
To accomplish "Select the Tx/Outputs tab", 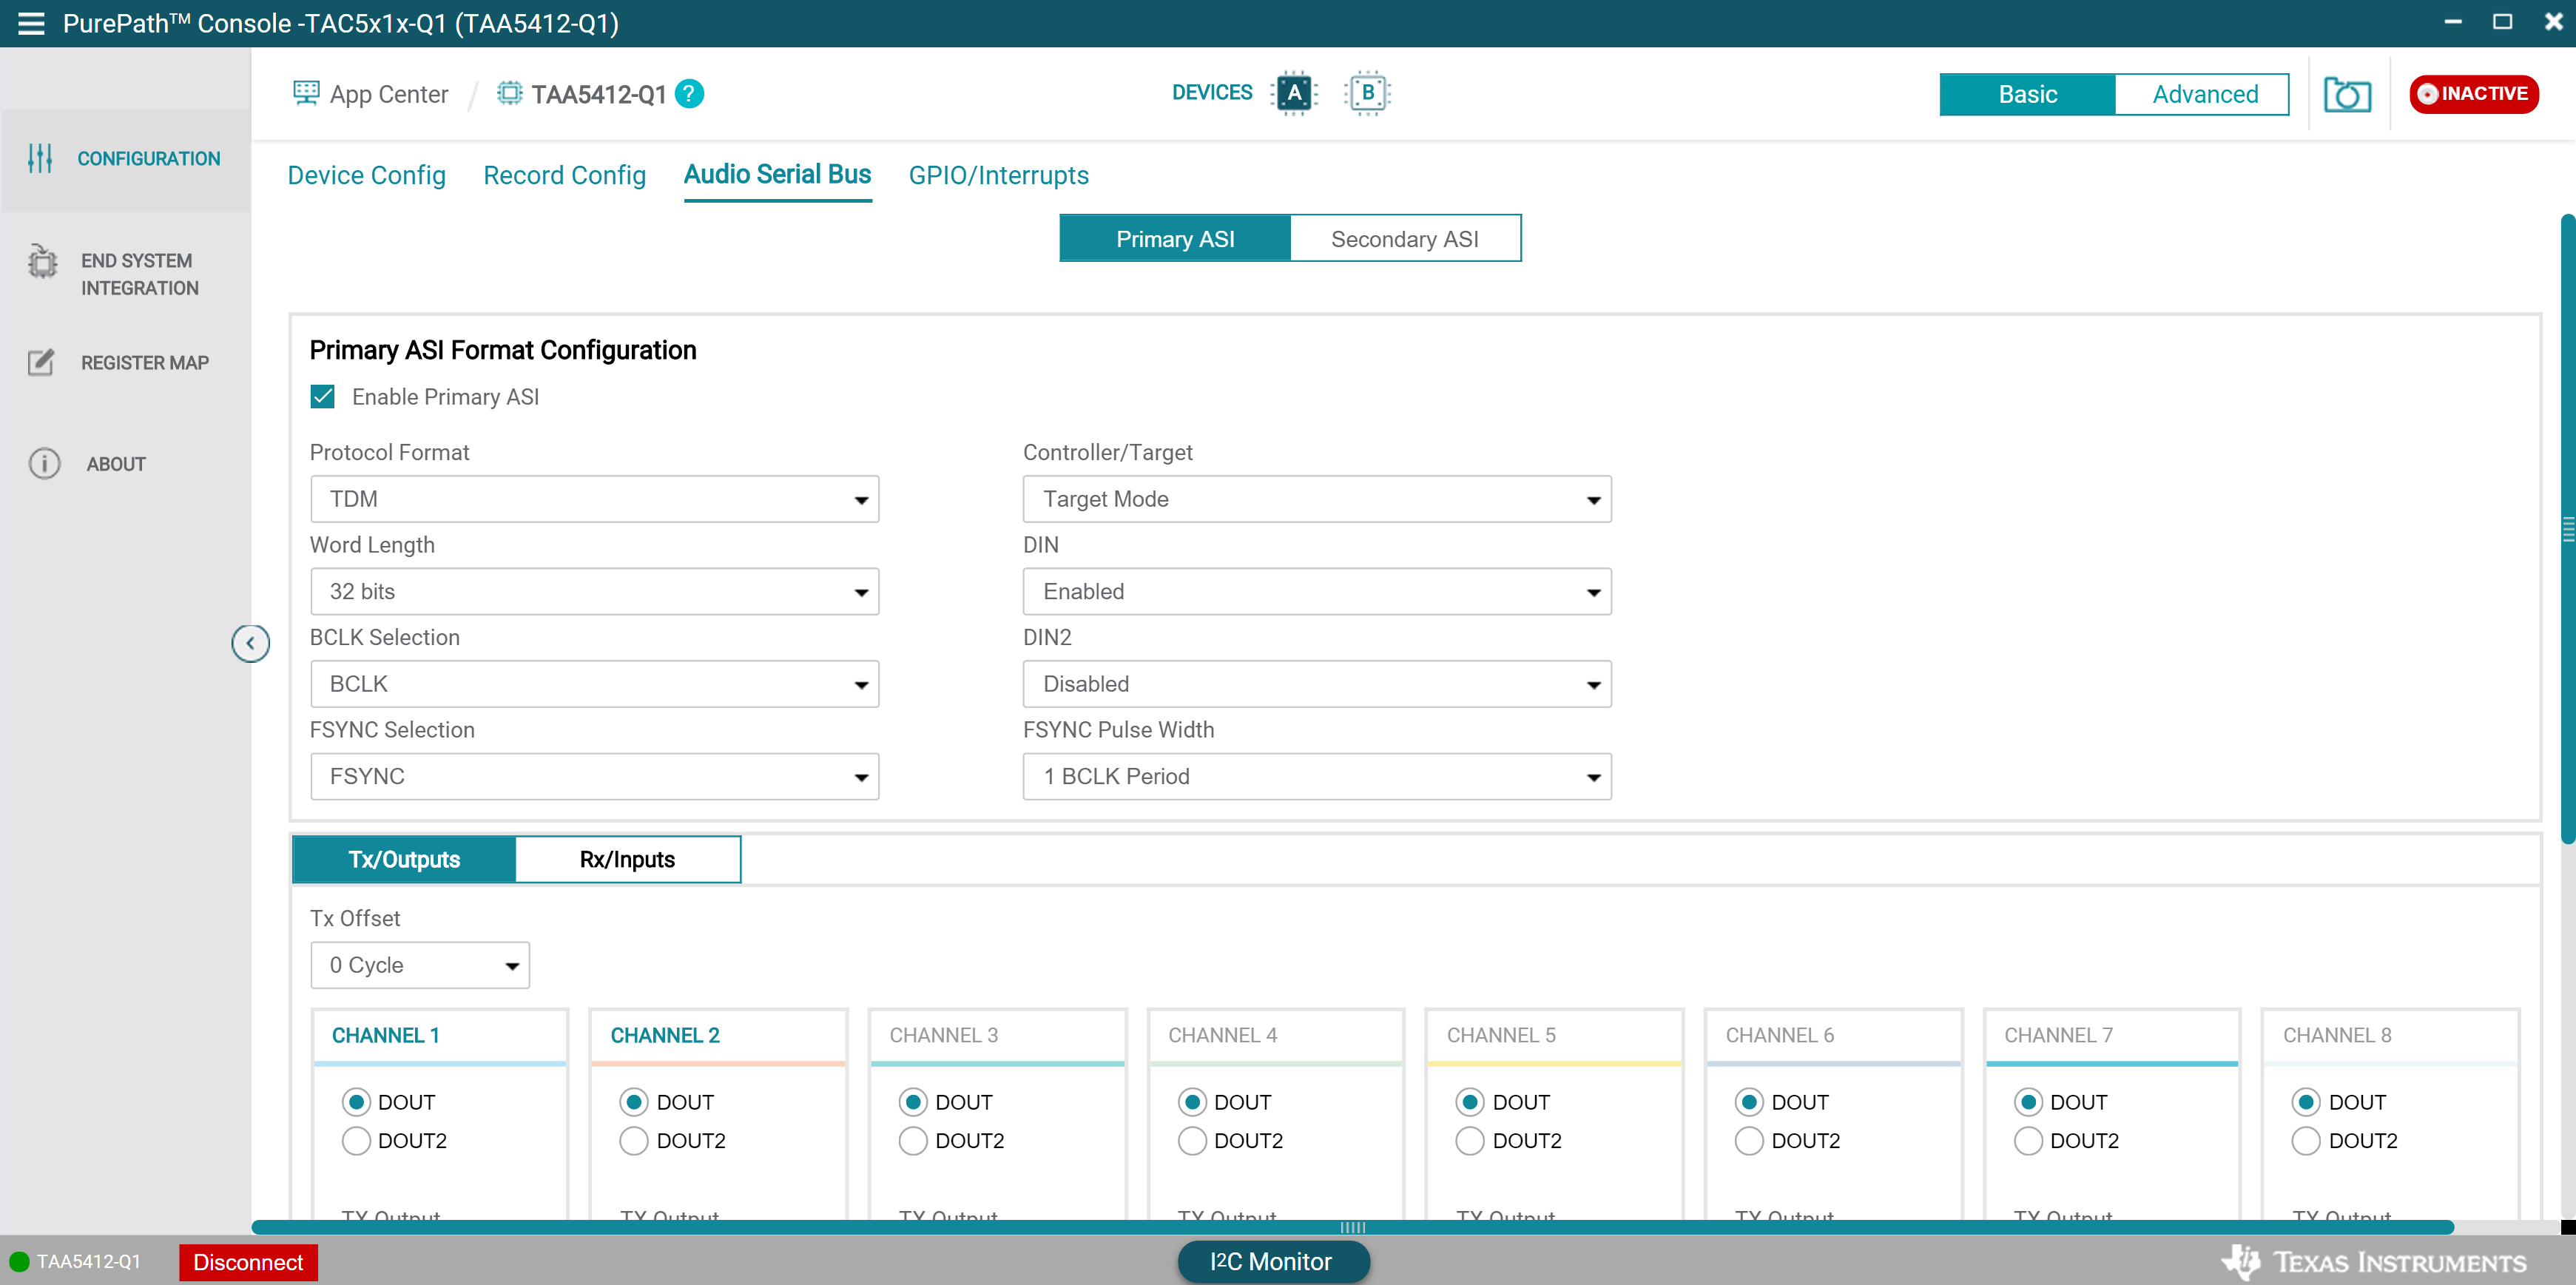I will click(x=404, y=859).
